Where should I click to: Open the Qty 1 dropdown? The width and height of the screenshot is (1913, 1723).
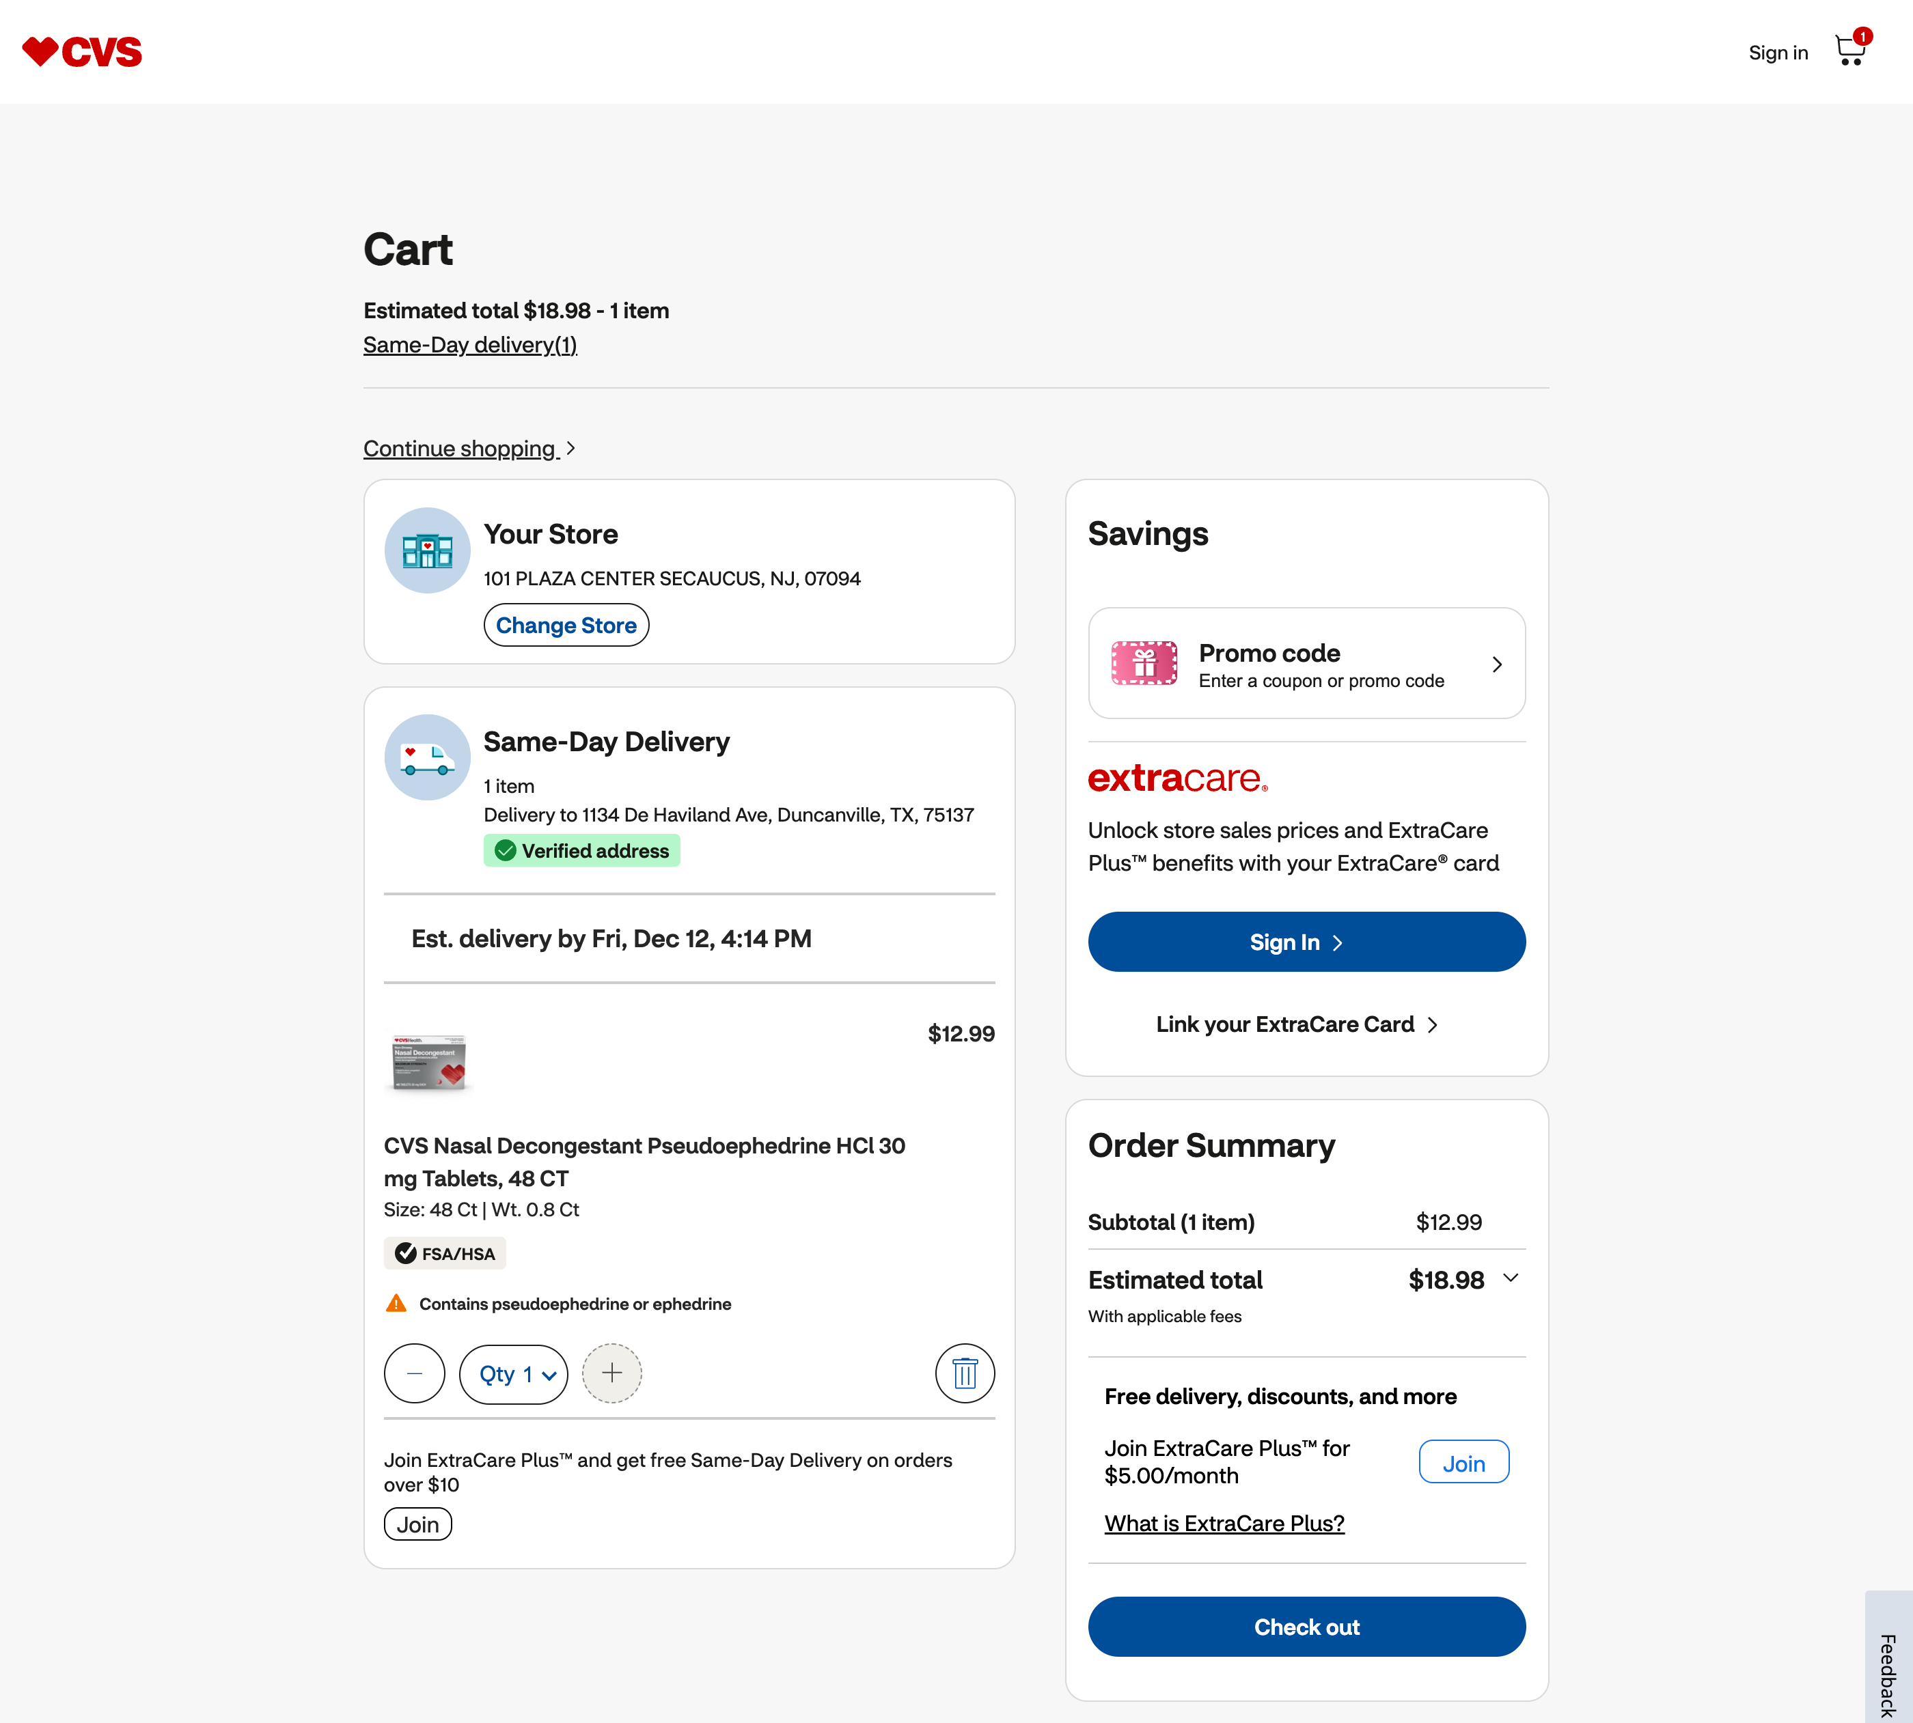514,1373
